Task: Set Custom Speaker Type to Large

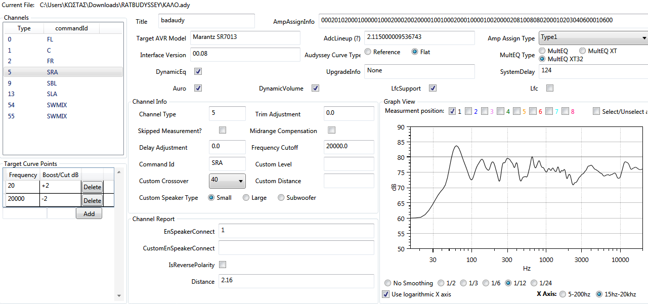Action: [x=246, y=198]
